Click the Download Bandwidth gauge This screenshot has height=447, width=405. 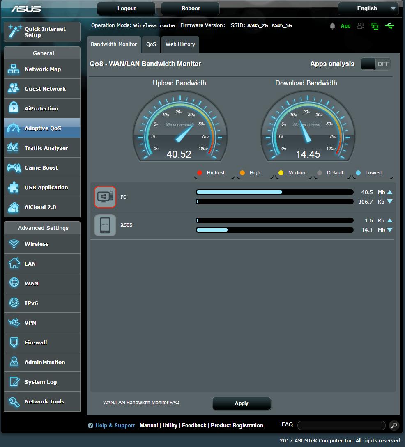(308, 126)
